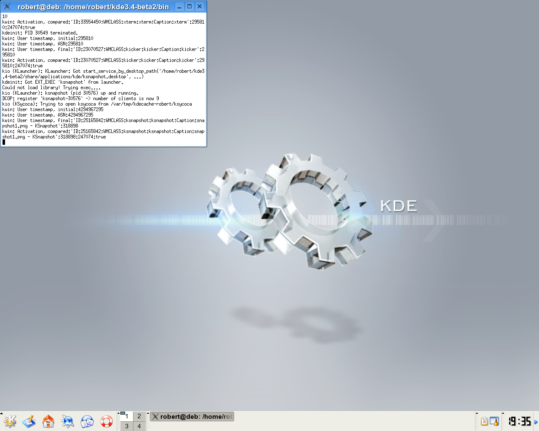Open the Kontact mail and calendar icon
Screen dimensions: 539x431
87,421
